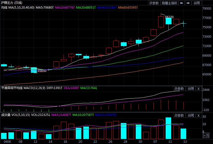
Task: Select the ×万 volume unit label
Action: pos(206,136)
